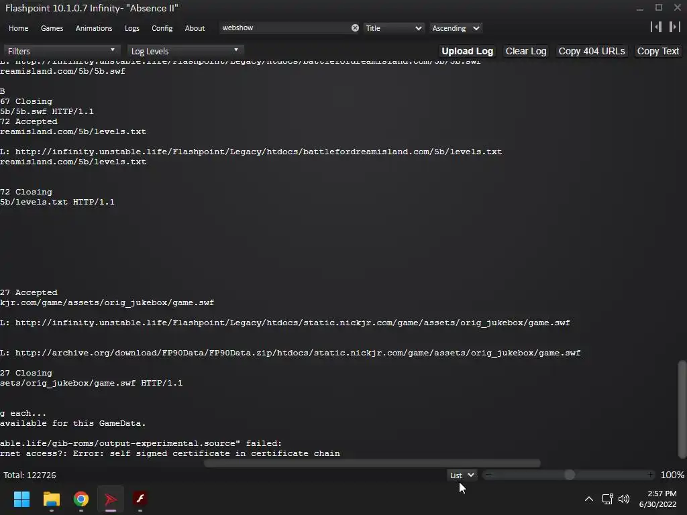
Task: Toggle the left sidebar panel icon
Action: (656, 27)
